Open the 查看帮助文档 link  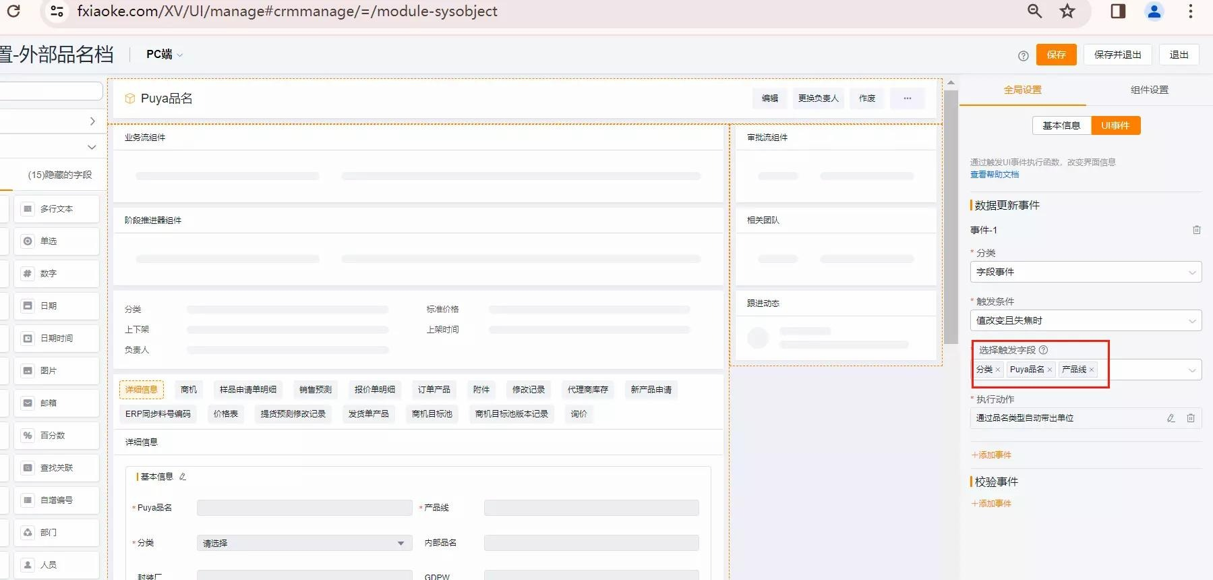pos(995,175)
